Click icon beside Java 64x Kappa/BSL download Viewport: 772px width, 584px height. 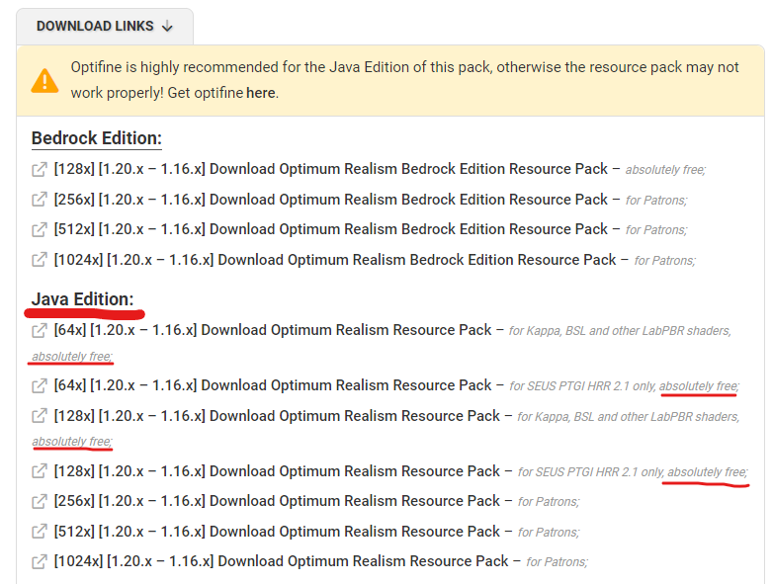(40, 330)
